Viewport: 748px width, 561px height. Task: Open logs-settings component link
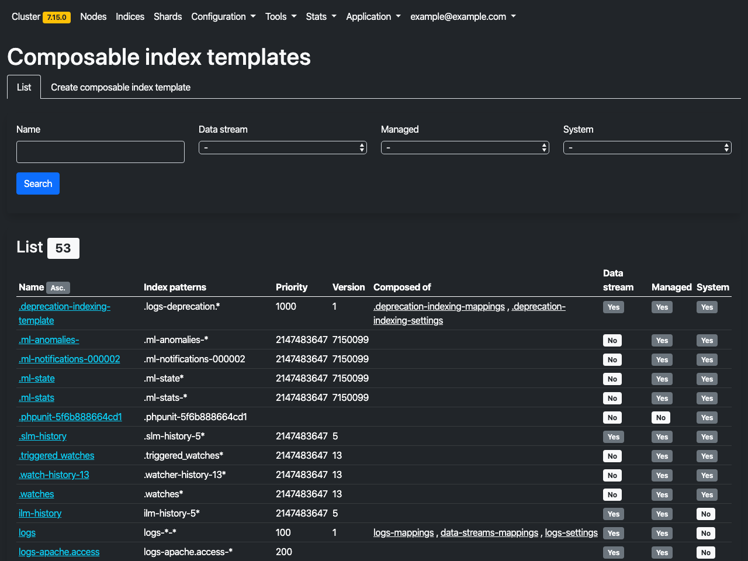(572, 532)
